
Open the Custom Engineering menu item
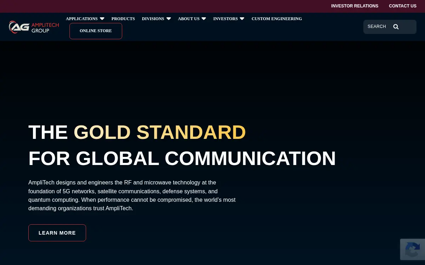(x=277, y=19)
